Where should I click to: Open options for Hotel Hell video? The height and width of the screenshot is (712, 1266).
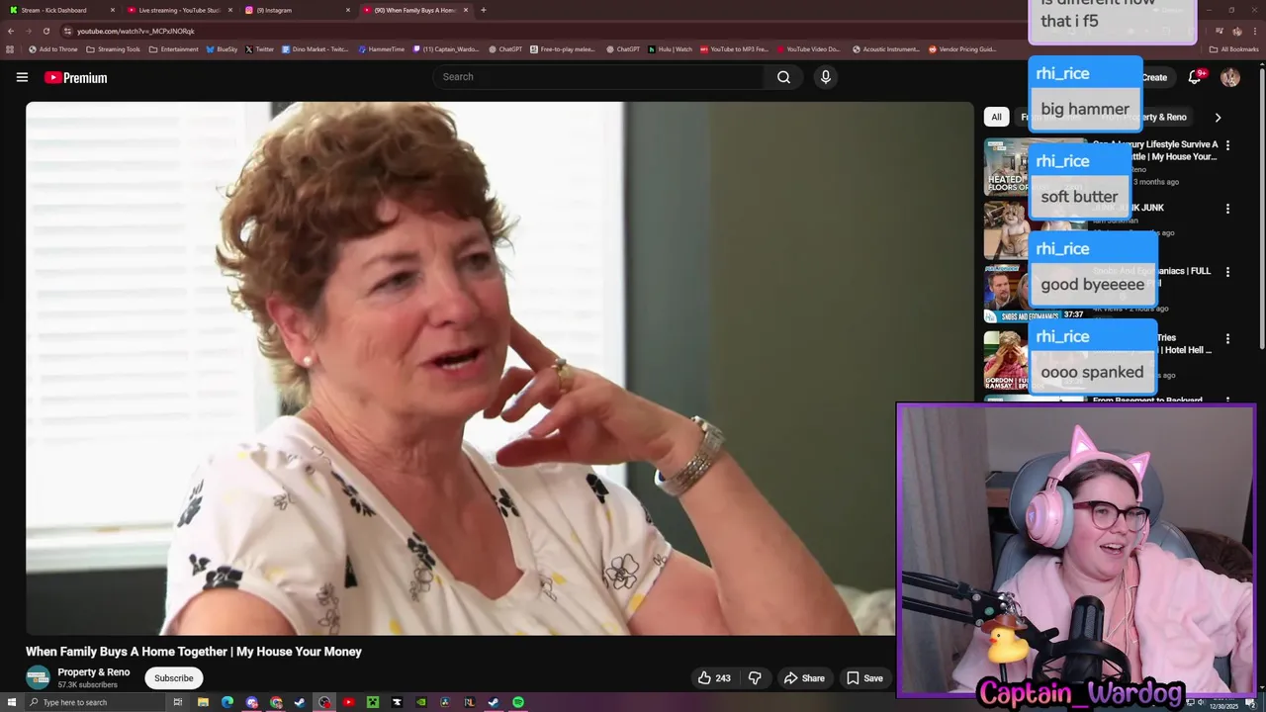[1227, 338]
